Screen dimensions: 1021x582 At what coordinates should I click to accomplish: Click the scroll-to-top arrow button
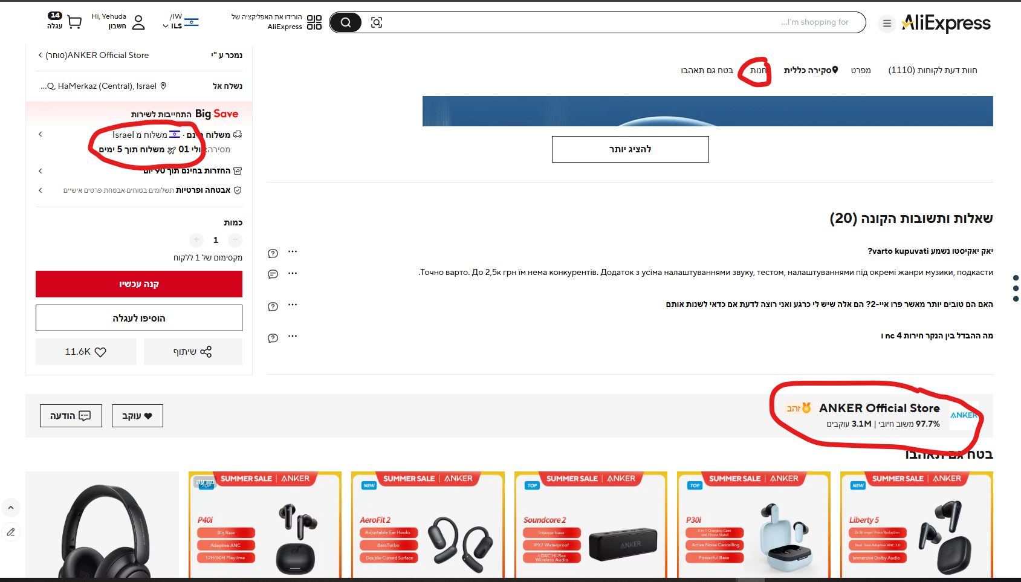(11, 508)
